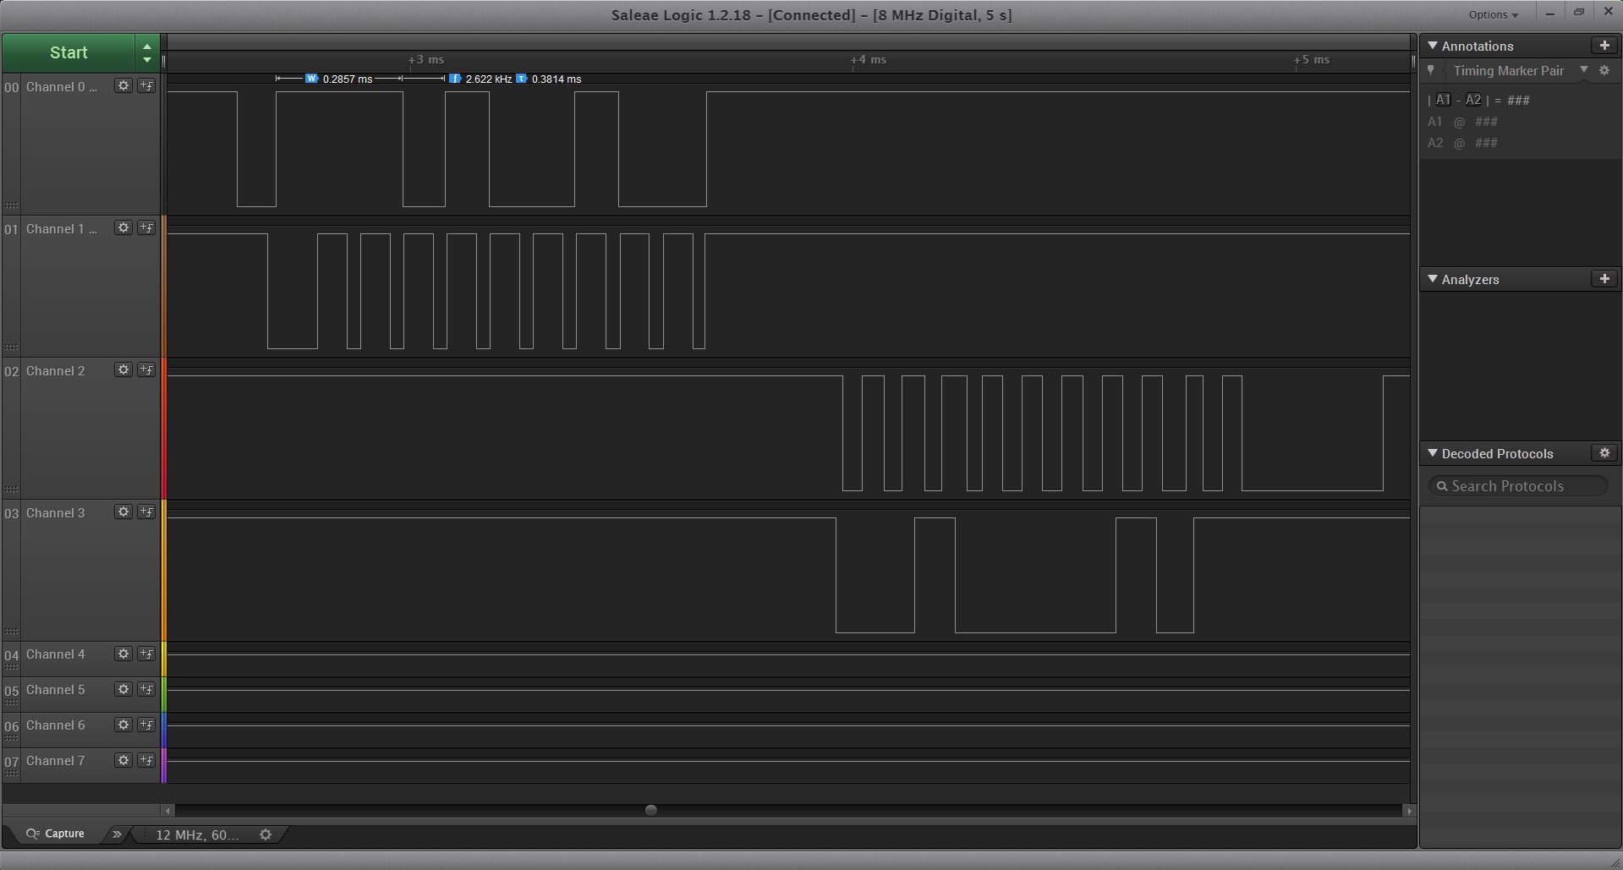The height and width of the screenshot is (870, 1623).
Task: Open Channel 7 trigger settings icon
Action: coord(146,760)
